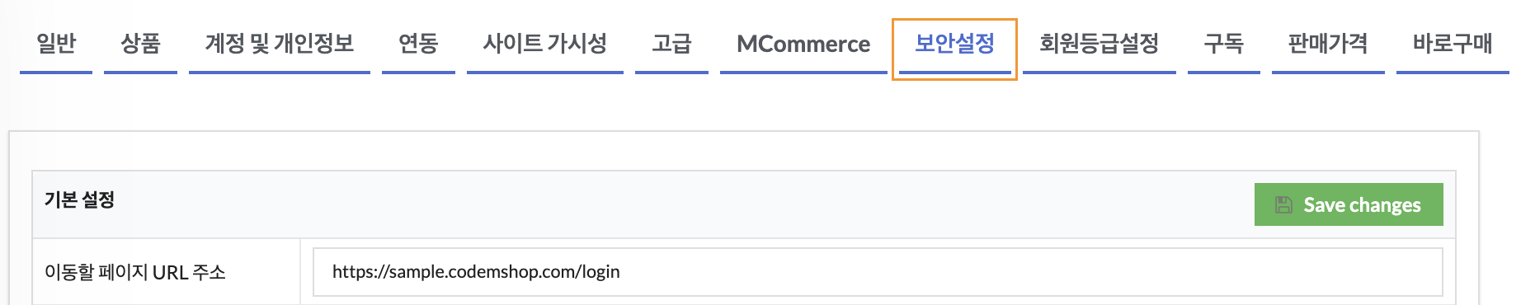This screenshot has height=305, width=1521.
Task: Focus the 이동할 페이지 URL input field
Action: click(x=878, y=272)
